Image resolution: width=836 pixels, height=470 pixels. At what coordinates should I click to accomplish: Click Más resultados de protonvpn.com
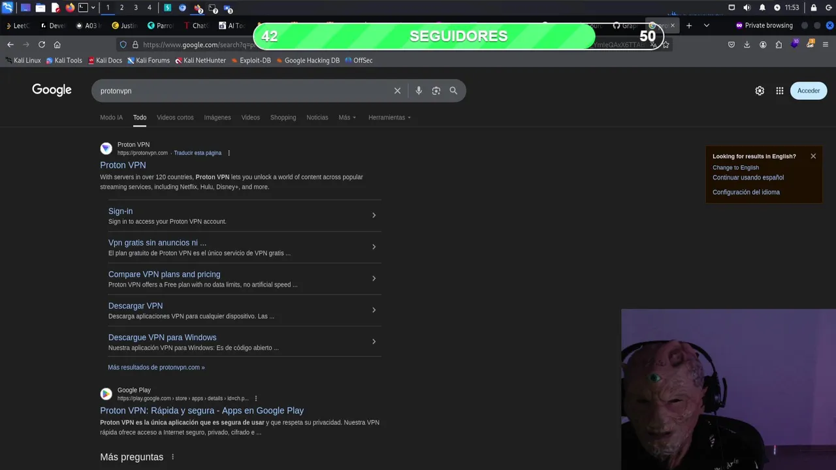coord(156,368)
